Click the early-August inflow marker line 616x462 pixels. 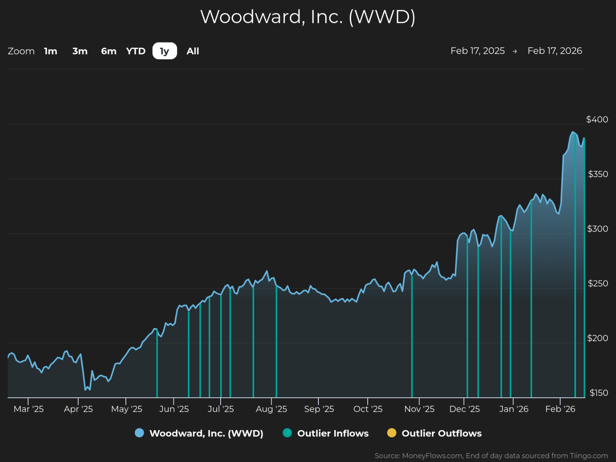pos(276,342)
